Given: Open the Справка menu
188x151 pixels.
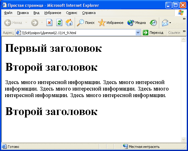Looking at the screenshot, I should point(89,13).
